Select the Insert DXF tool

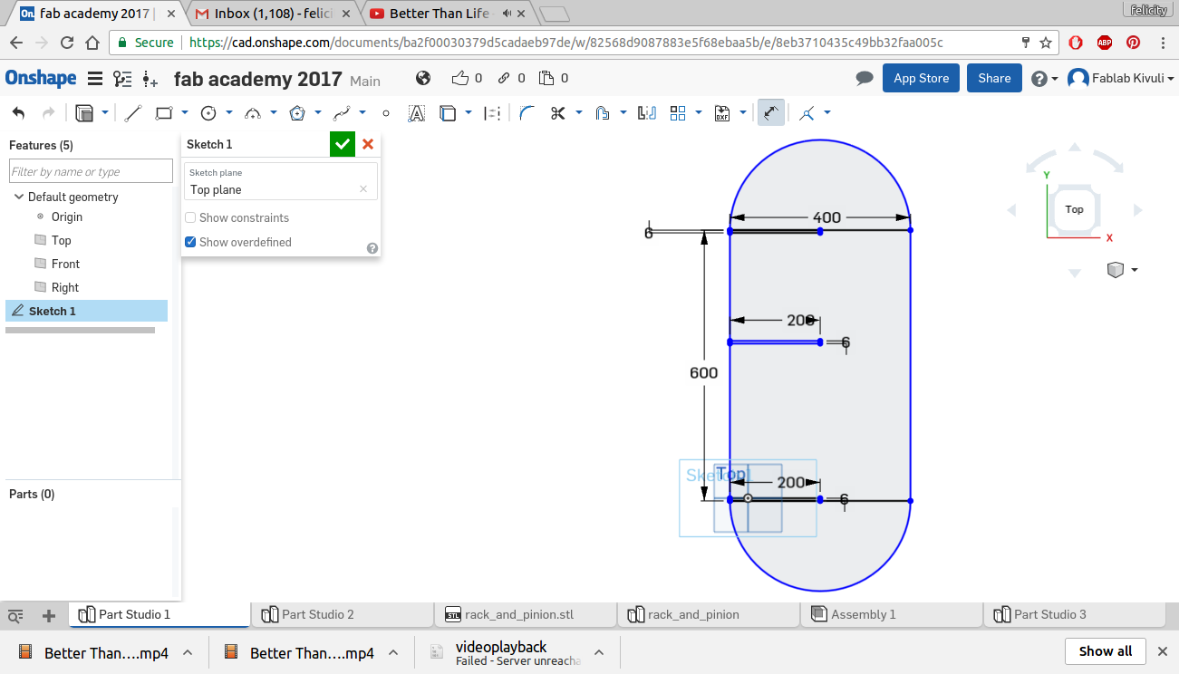pos(722,113)
